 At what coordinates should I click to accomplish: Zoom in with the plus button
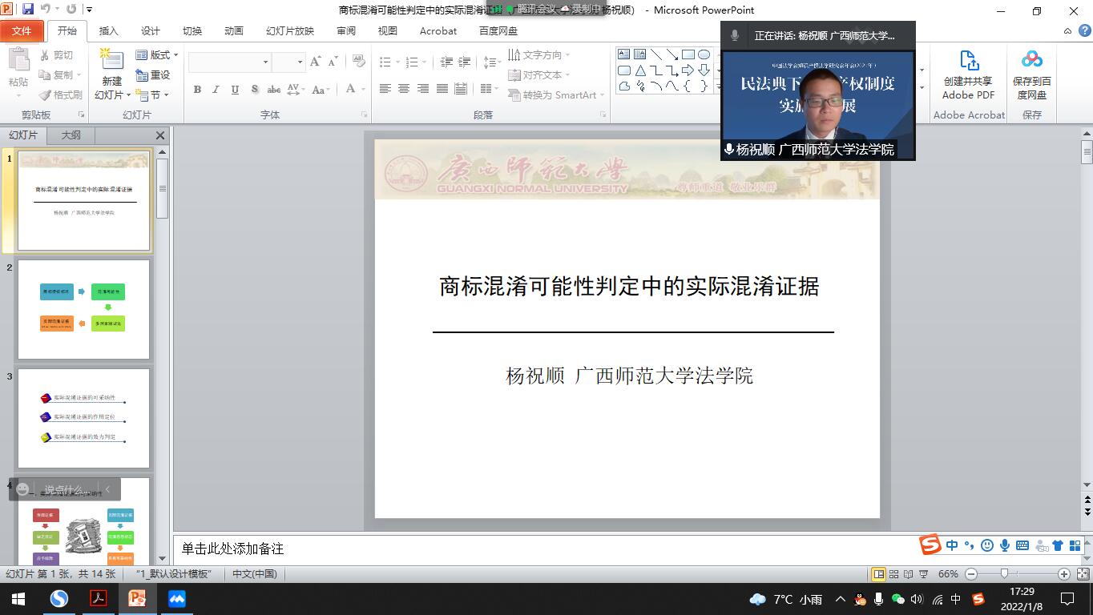coord(1064,574)
